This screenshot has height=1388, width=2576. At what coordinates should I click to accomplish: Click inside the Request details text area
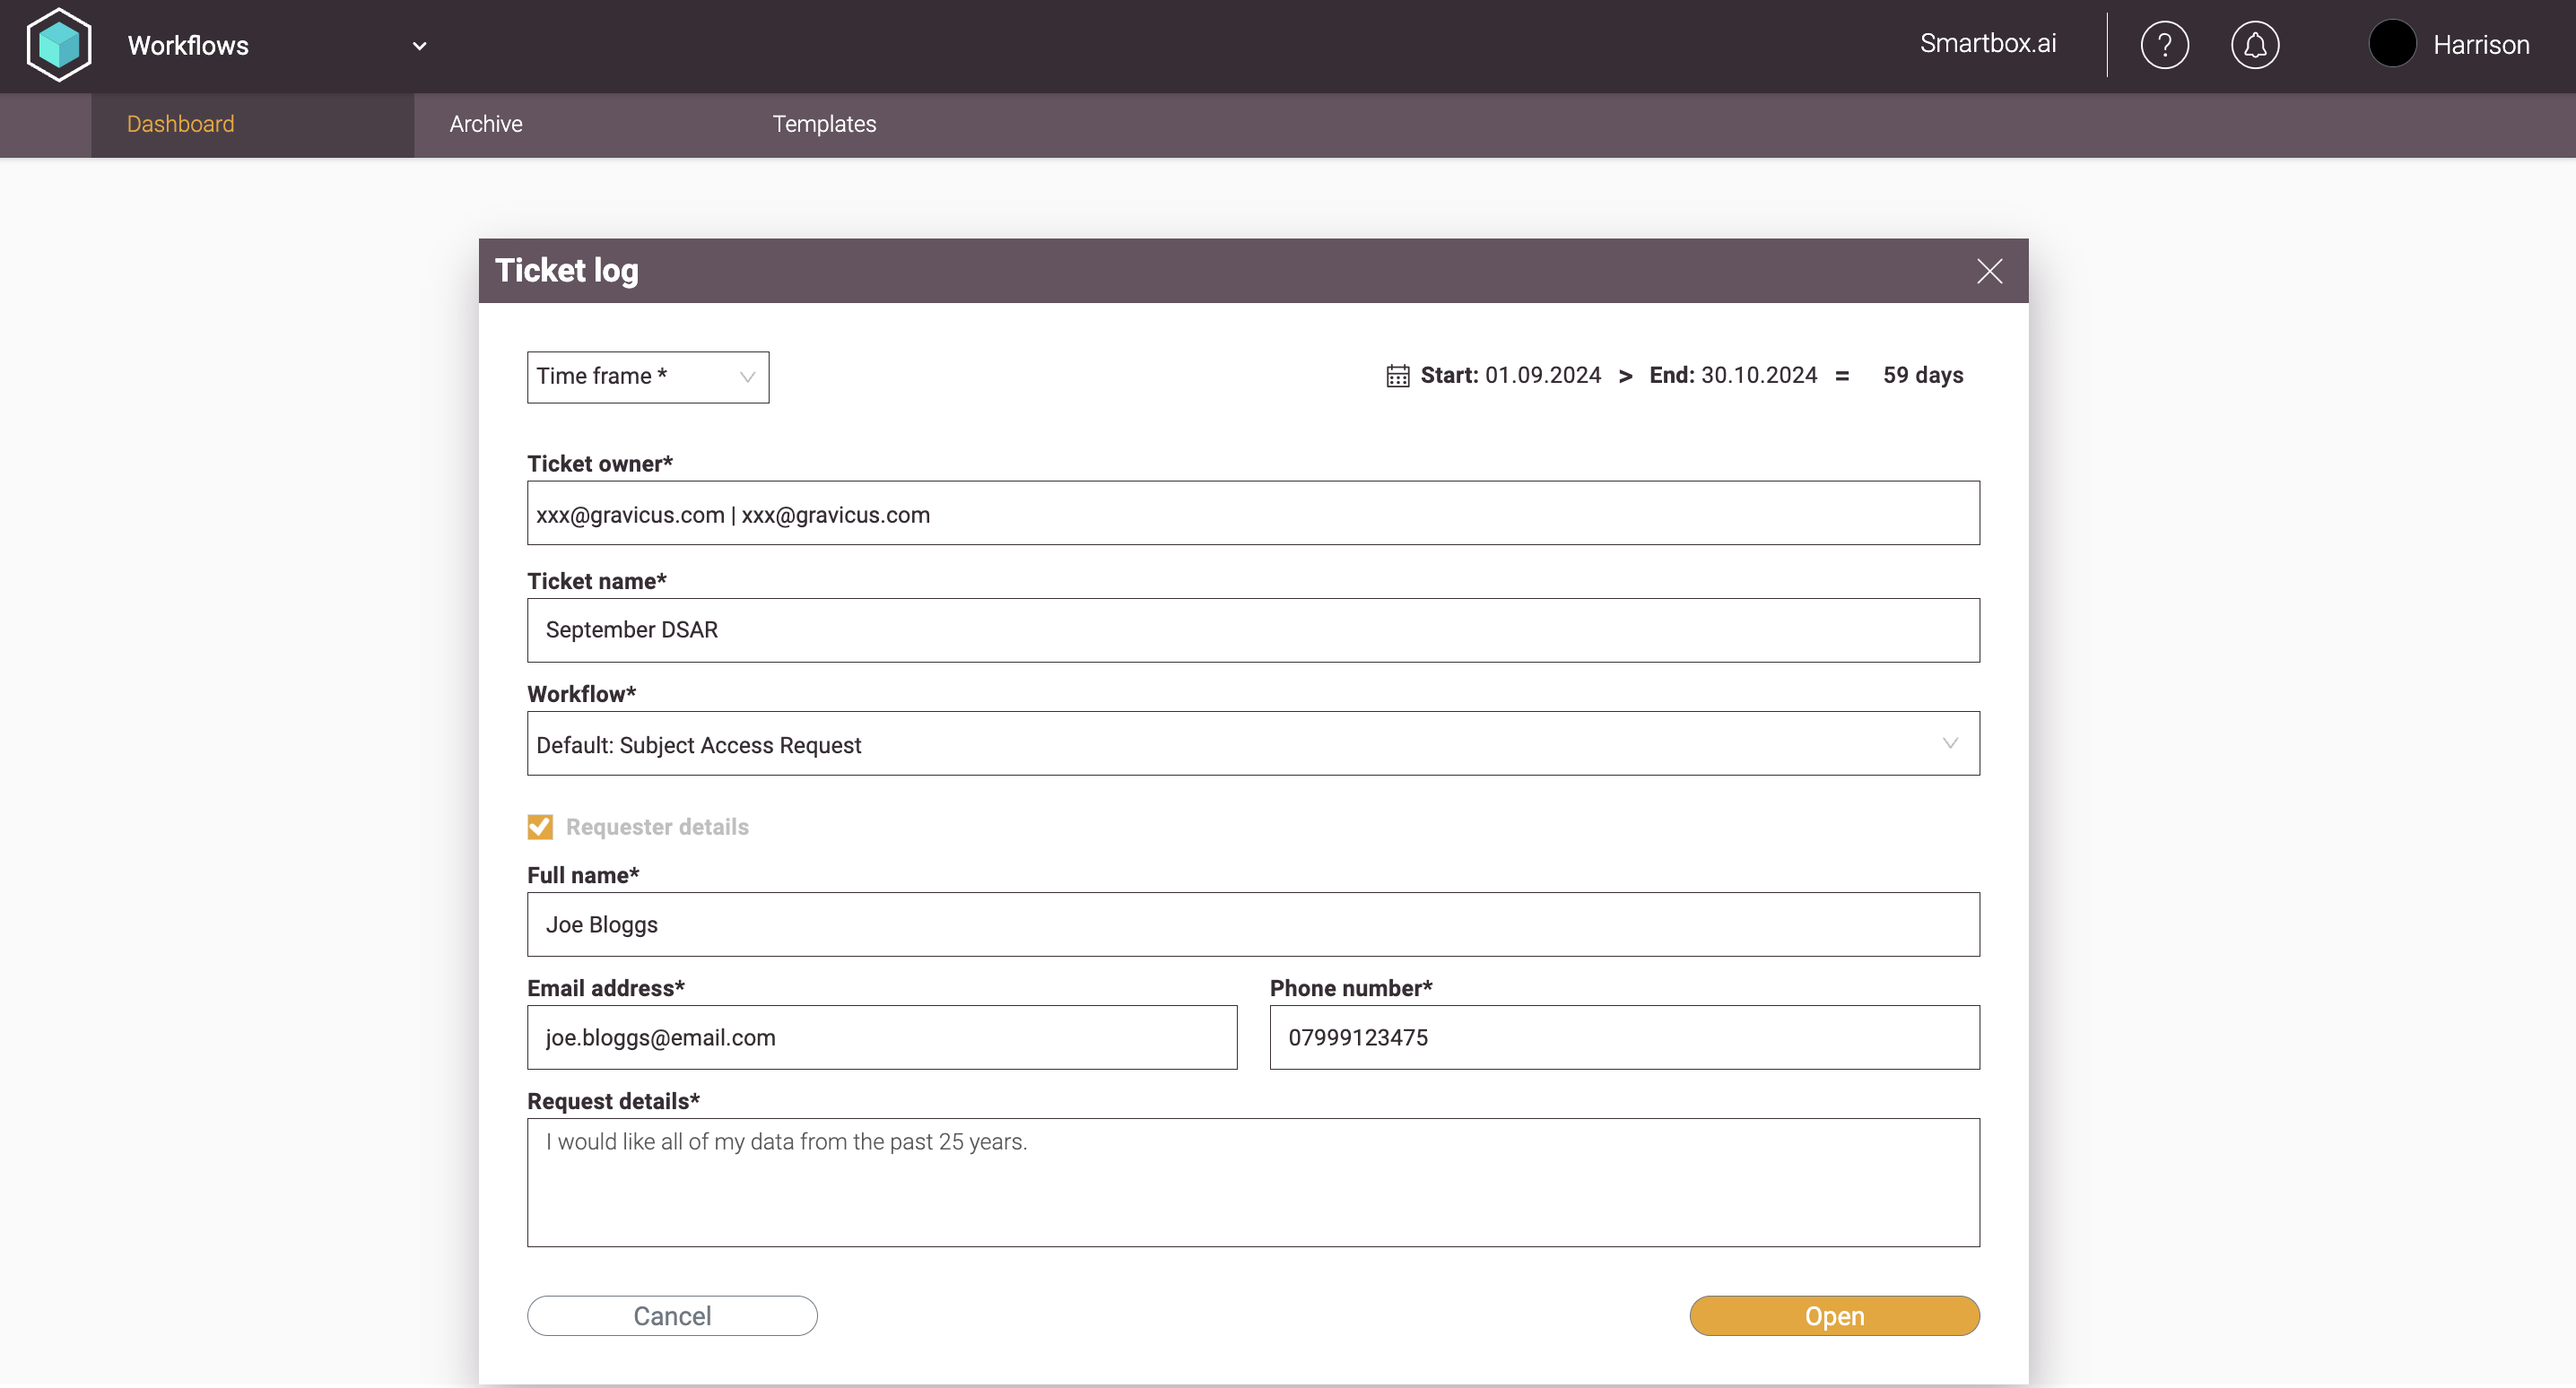1252,1183
